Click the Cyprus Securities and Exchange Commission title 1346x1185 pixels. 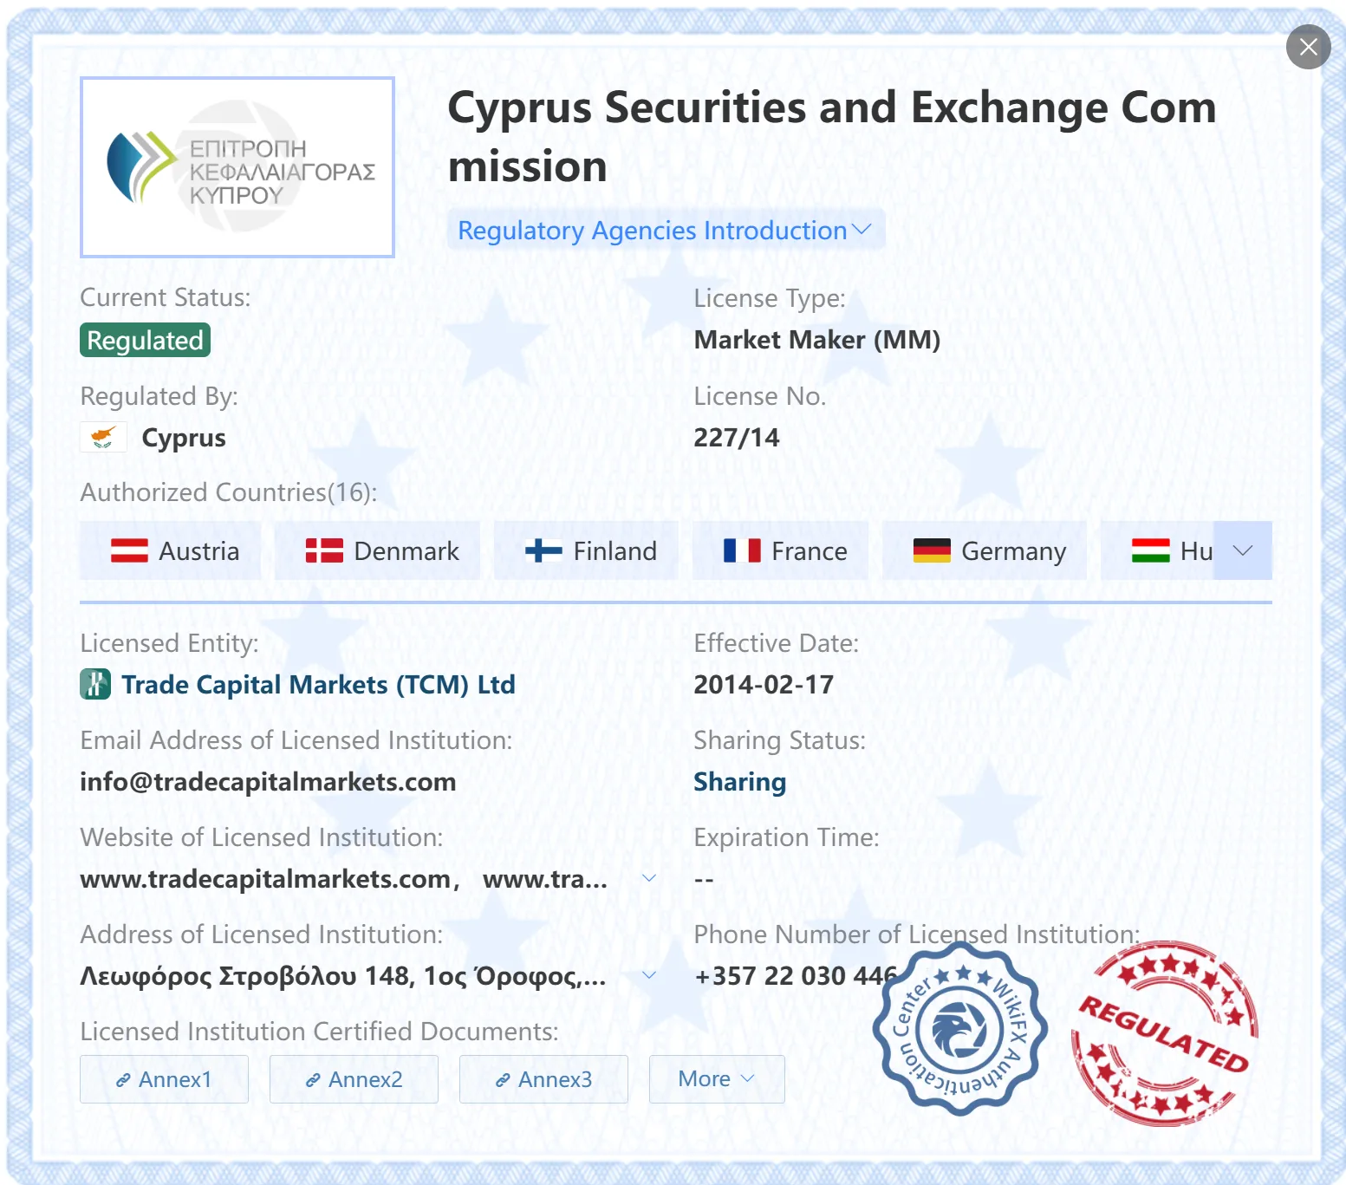point(831,136)
